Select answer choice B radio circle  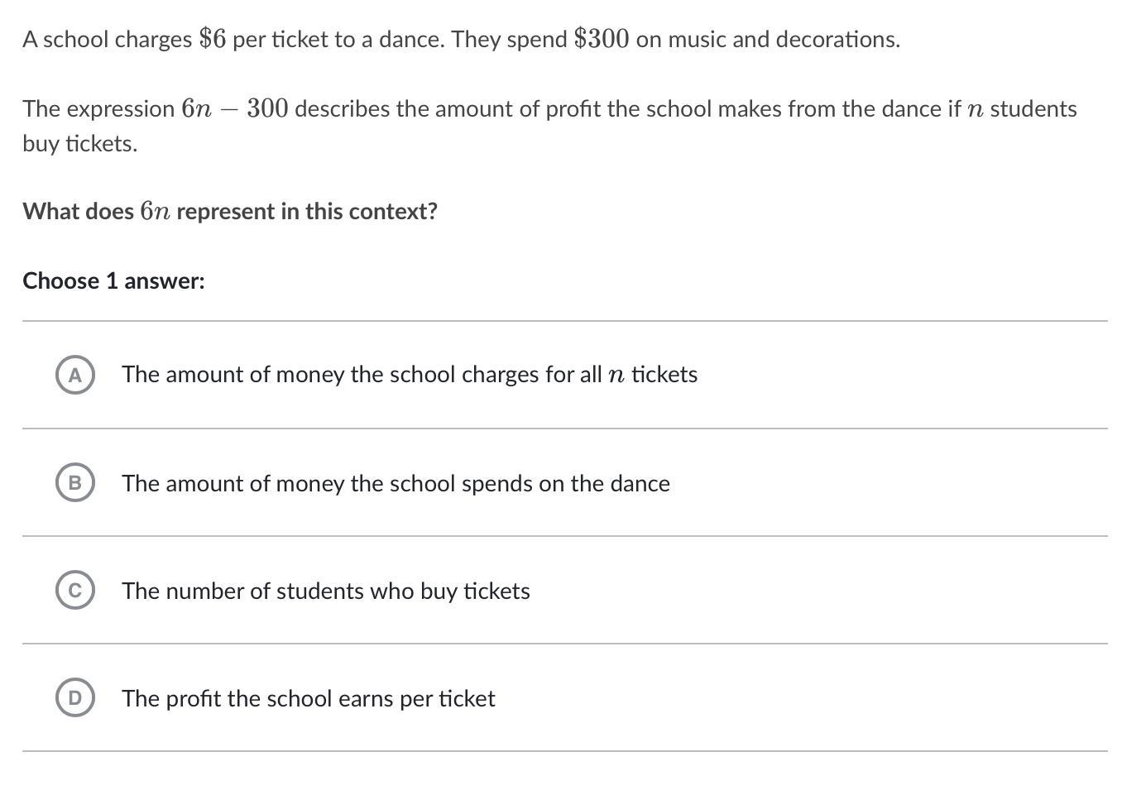pyautogui.click(x=75, y=482)
